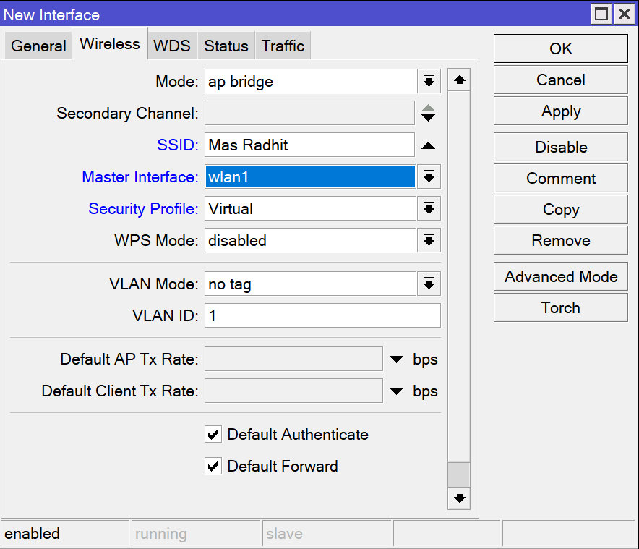This screenshot has height=549, width=639.
Task: Maximize the New Interface window
Action: [601, 14]
